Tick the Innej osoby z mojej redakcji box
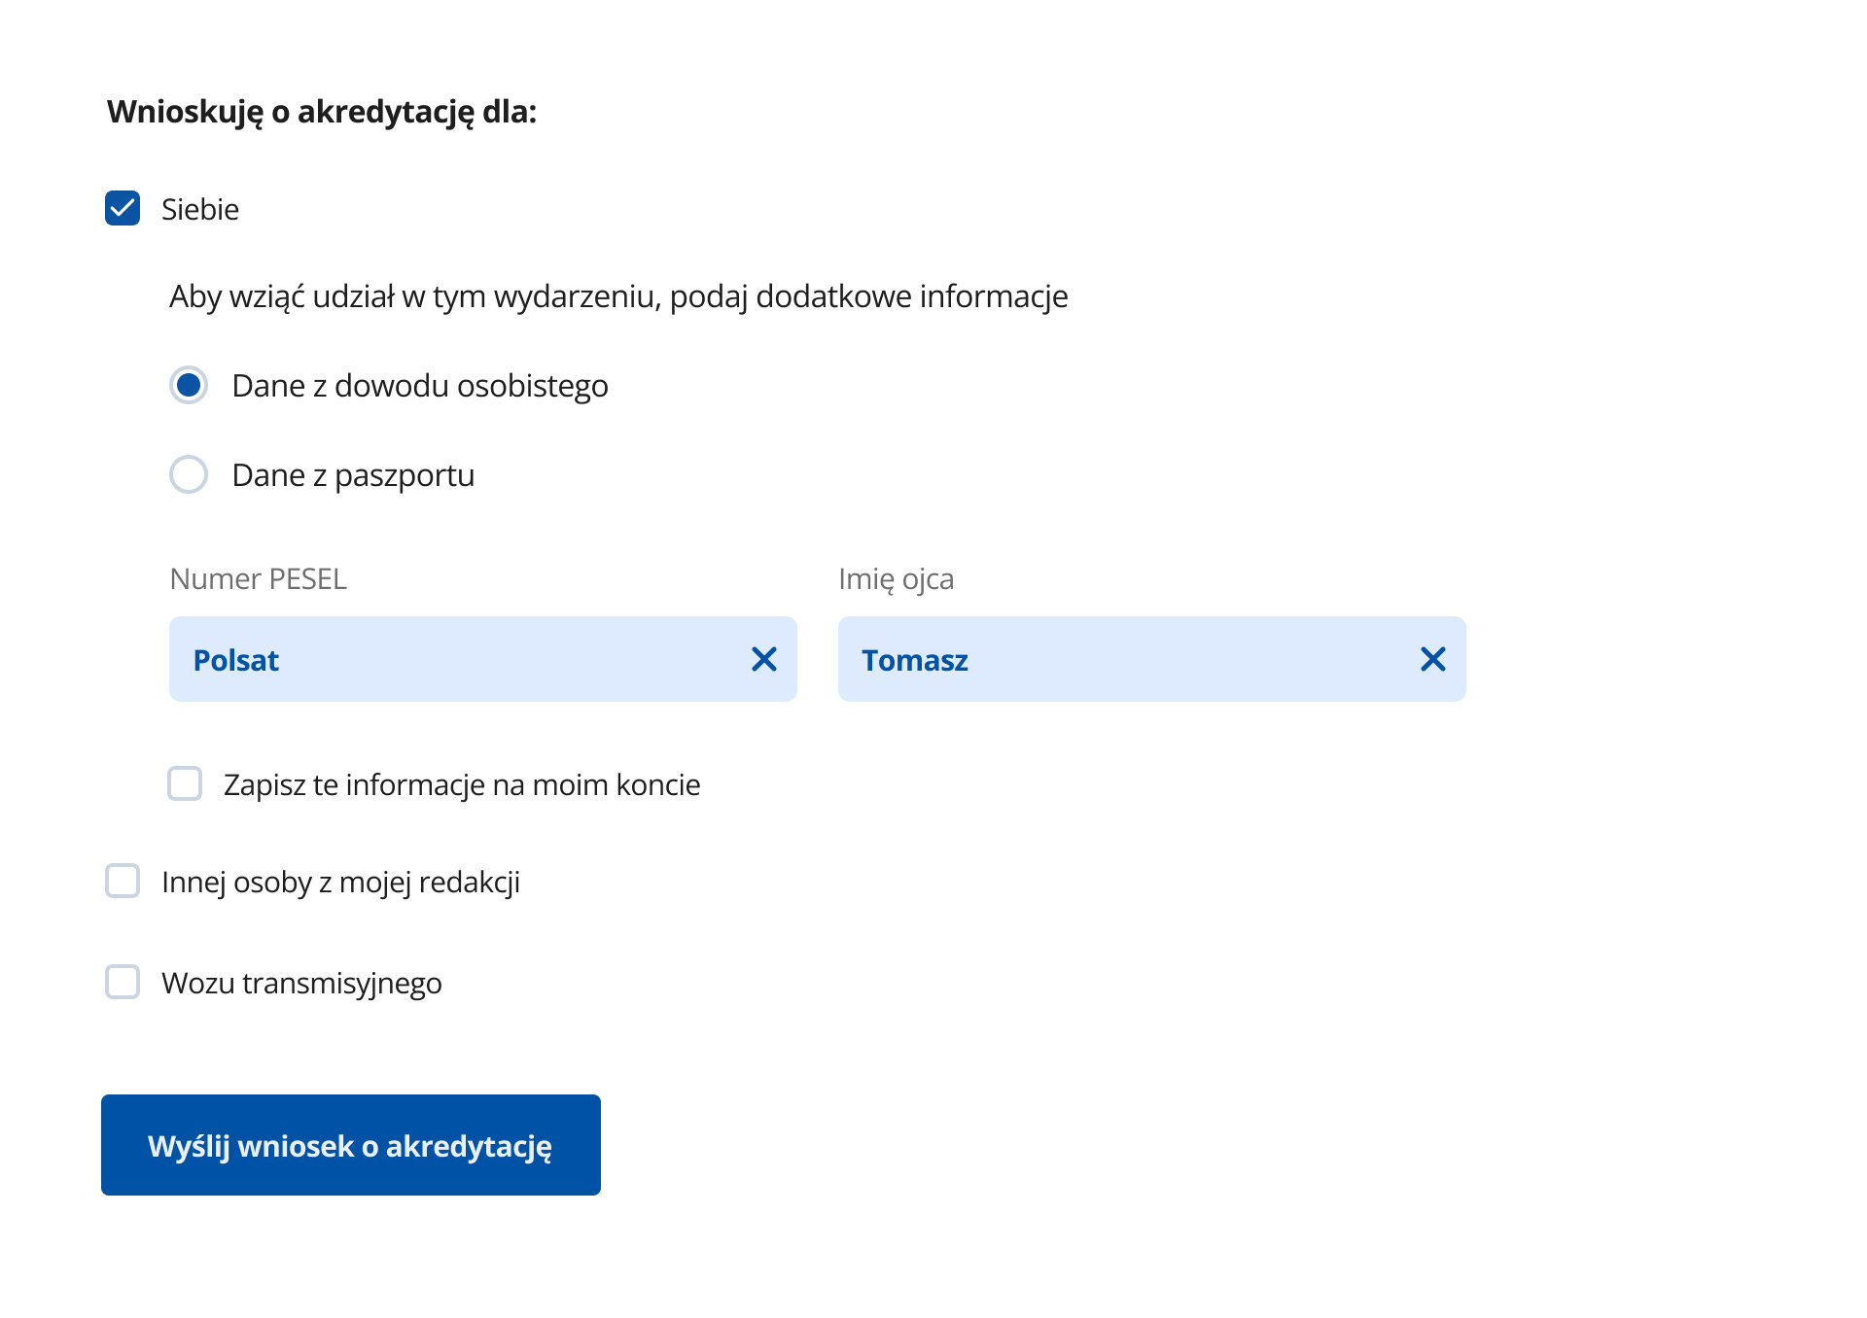 click(x=123, y=882)
